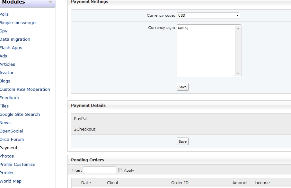Open the Custom RSS Moderation module
The height and width of the screenshot is (188, 291).
(x=25, y=90)
